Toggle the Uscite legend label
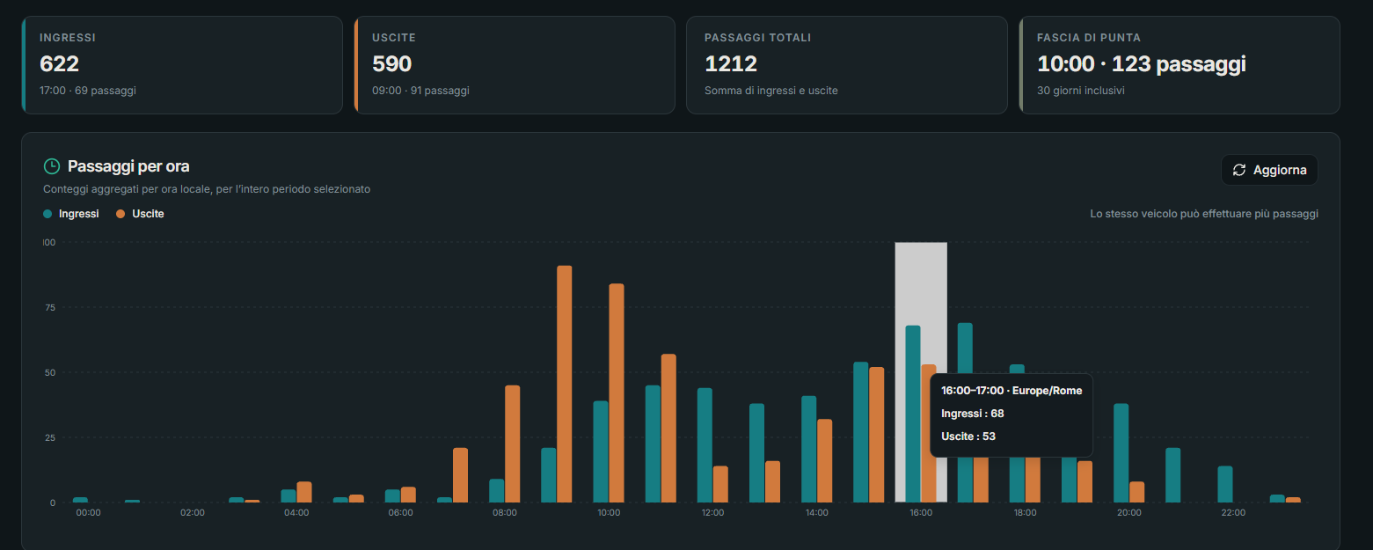This screenshot has height=550, width=1373. click(x=148, y=214)
